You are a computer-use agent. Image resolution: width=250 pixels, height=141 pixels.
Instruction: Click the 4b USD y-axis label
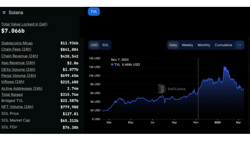click(x=95, y=102)
